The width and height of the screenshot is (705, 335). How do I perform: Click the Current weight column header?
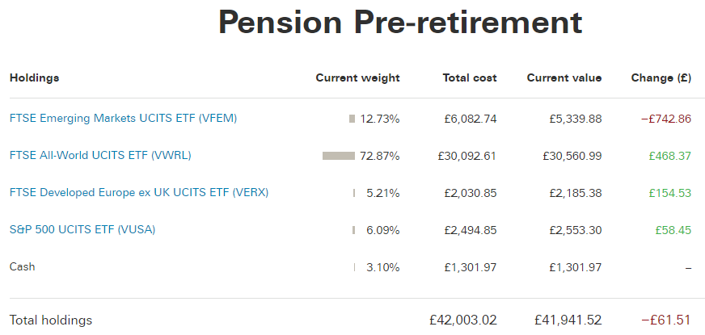[x=357, y=78]
